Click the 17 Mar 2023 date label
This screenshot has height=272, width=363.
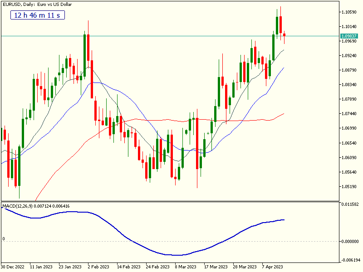pyautogui.click(x=216, y=267)
